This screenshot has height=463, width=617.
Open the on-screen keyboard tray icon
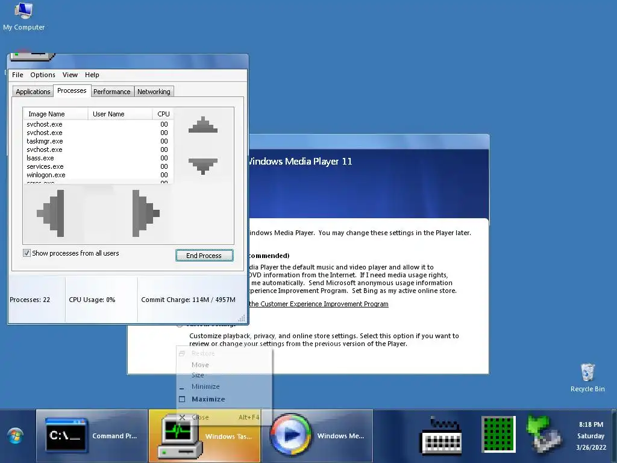(441, 436)
